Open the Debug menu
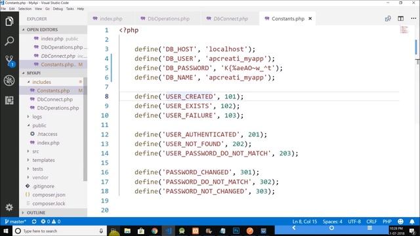 point(58,9)
